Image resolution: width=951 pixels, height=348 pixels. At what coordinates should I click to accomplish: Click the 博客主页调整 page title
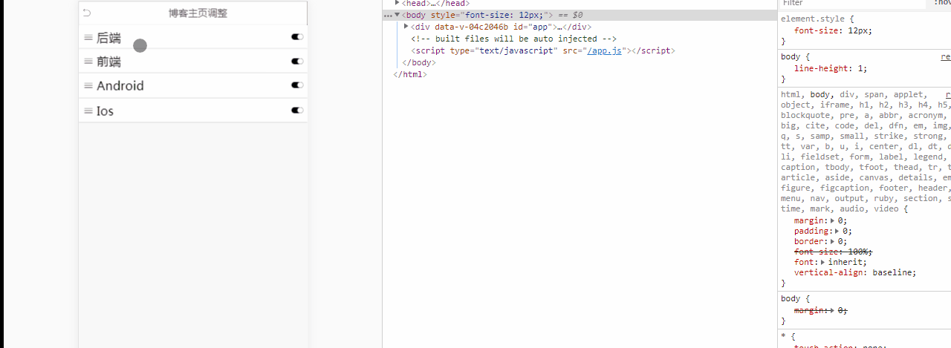(x=198, y=13)
